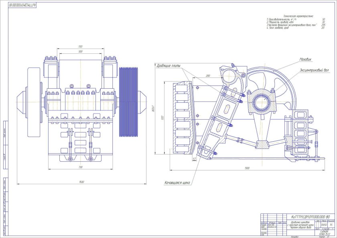Select the 1500 overall width dimension
Screen dimensions: 337x238
[x=81, y=182]
